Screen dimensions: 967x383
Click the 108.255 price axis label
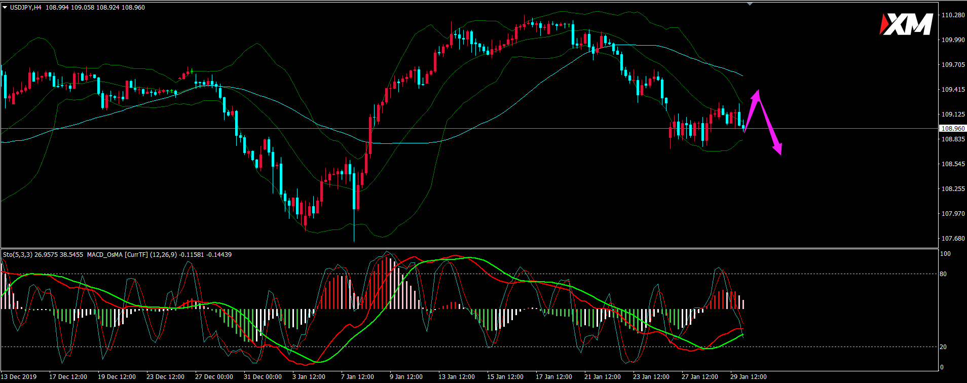pos(953,189)
